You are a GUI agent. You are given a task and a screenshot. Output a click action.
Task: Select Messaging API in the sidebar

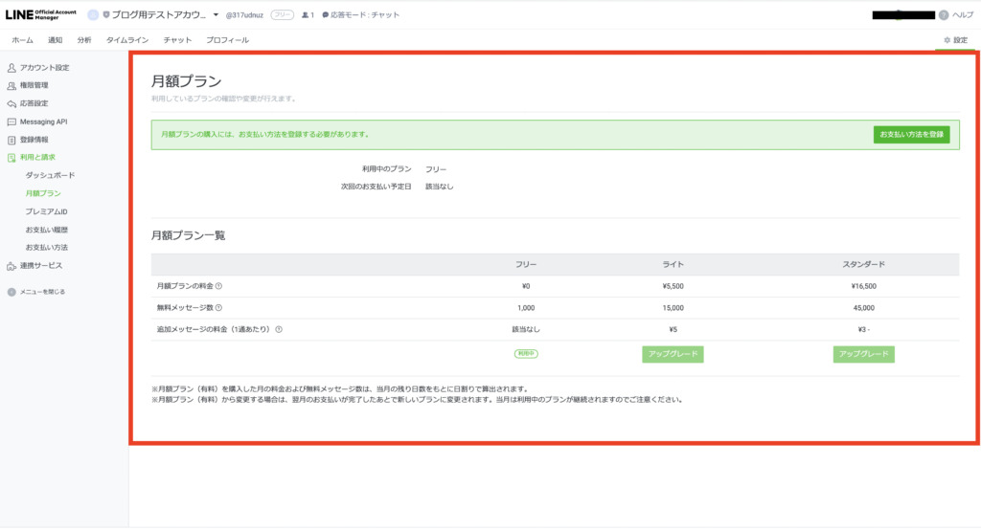[43, 122]
